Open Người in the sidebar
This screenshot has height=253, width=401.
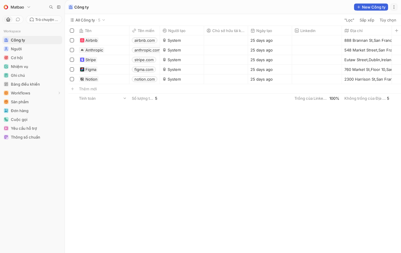pyautogui.click(x=32, y=49)
